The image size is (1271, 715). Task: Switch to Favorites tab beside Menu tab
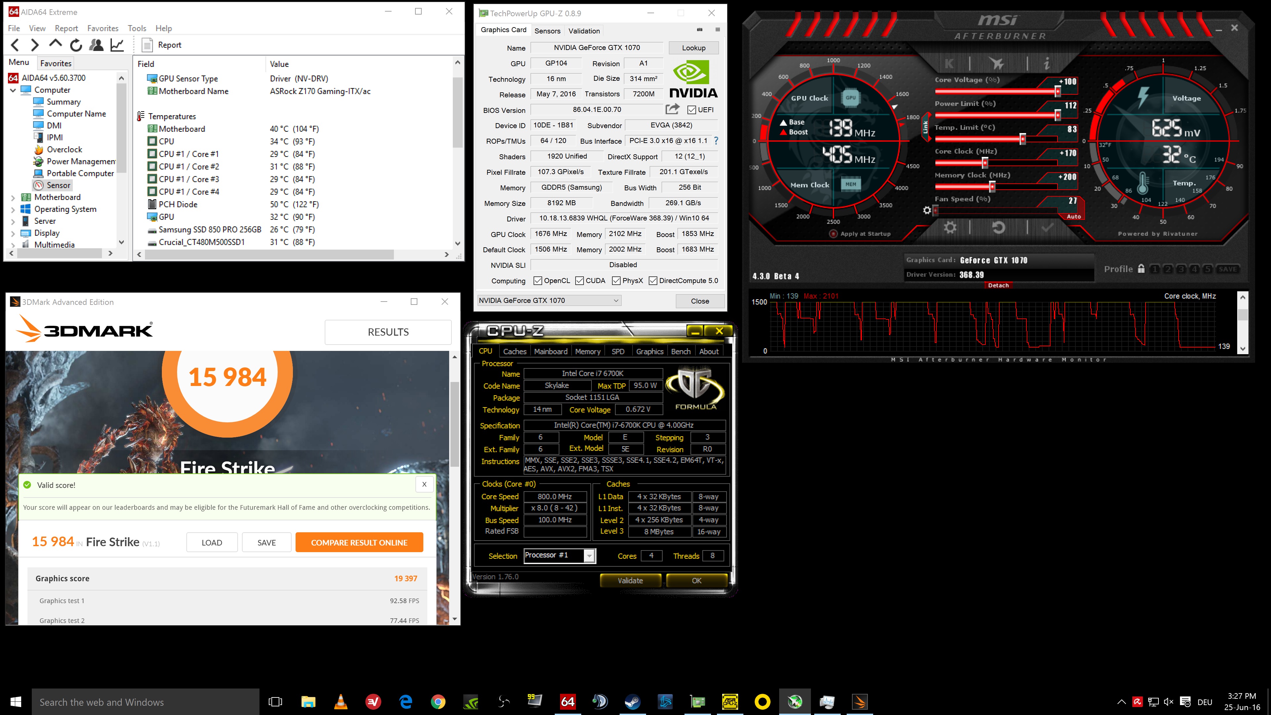[56, 63]
